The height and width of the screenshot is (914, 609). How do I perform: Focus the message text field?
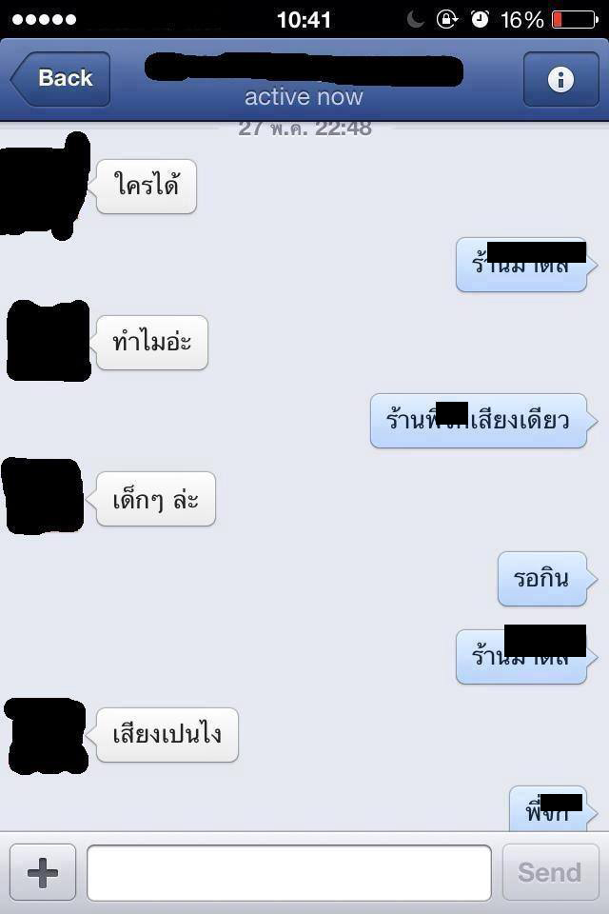[x=289, y=873]
